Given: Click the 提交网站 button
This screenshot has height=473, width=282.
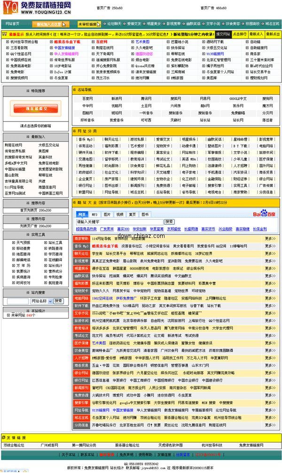Looking at the screenshot, I should 223,34.
